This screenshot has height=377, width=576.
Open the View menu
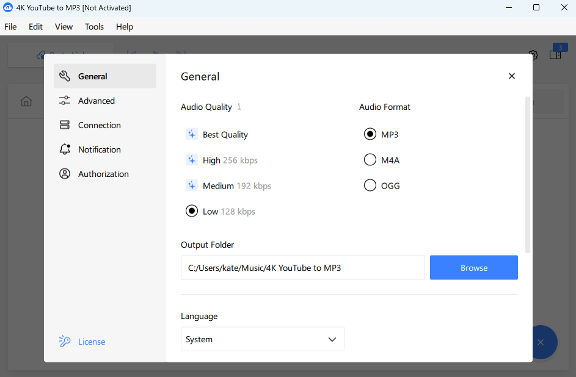click(64, 27)
